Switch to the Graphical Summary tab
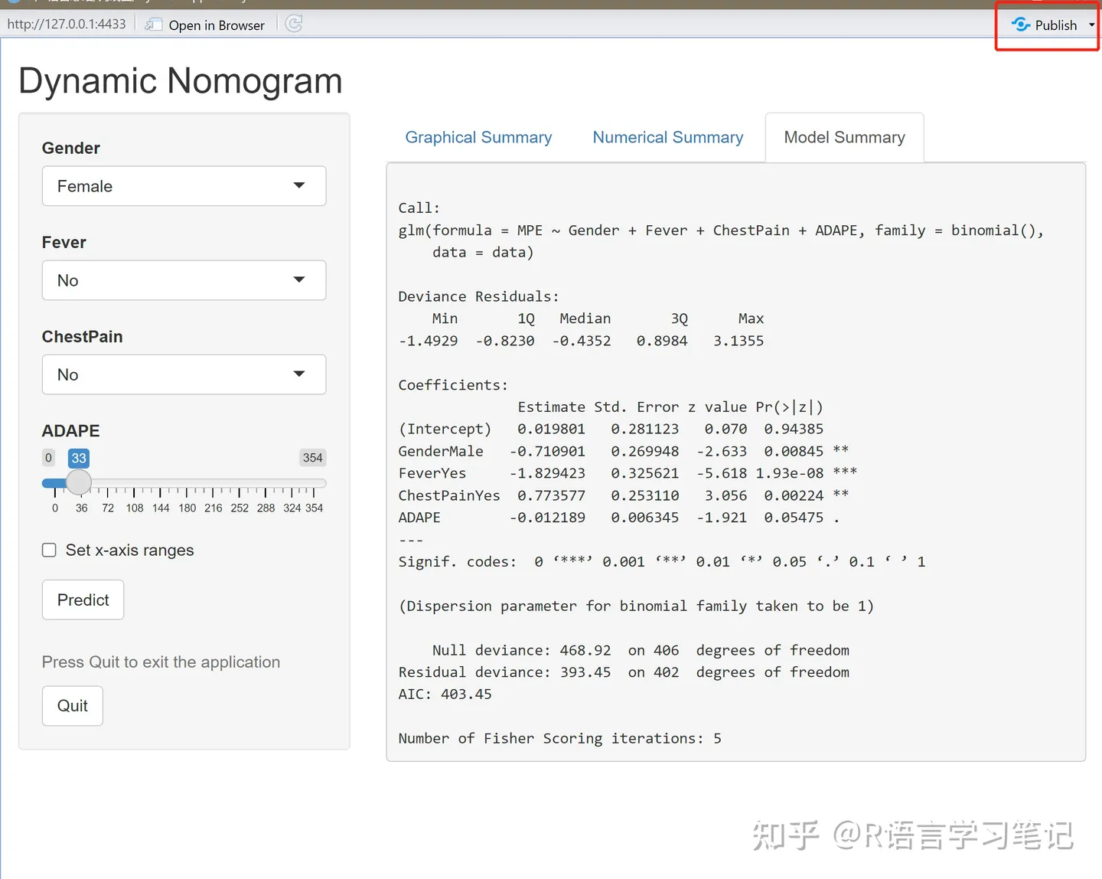The height and width of the screenshot is (879, 1102). [x=478, y=137]
